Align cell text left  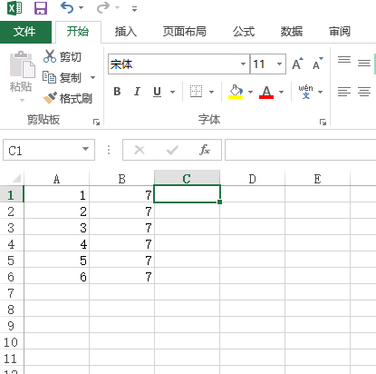pos(344,92)
